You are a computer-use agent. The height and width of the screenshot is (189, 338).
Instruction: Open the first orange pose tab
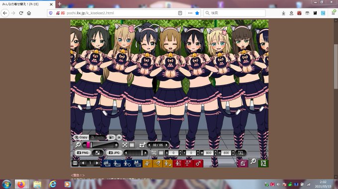(148, 163)
